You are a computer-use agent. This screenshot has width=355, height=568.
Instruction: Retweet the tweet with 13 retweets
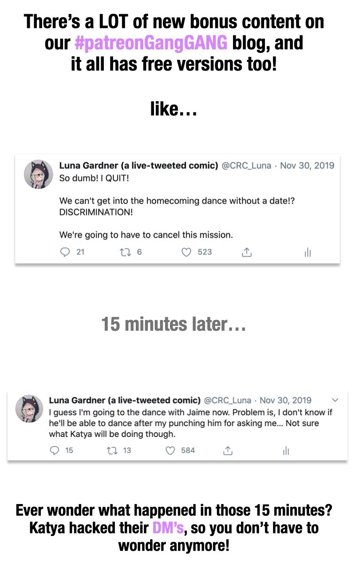[x=112, y=450]
